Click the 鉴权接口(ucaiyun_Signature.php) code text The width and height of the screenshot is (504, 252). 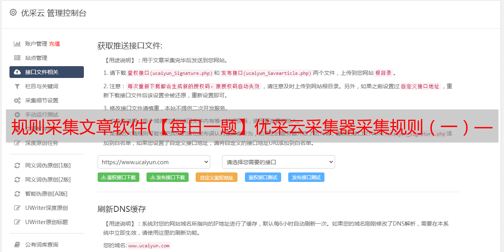(170, 73)
